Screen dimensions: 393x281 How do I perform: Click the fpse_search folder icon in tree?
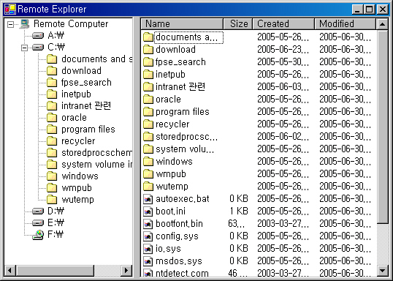pyautogui.click(x=52, y=83)
